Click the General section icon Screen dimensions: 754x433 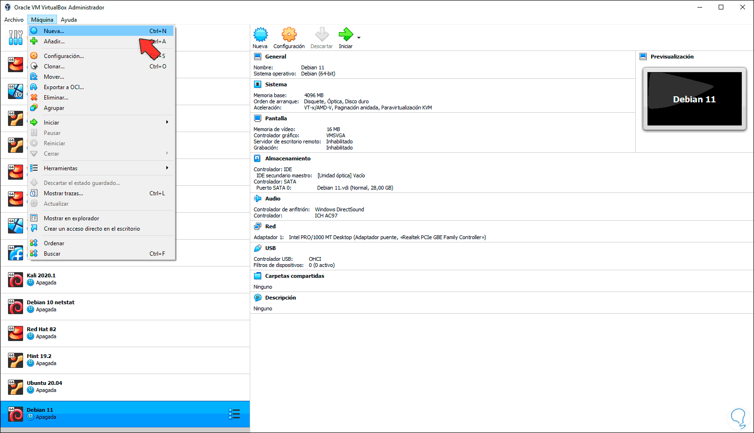click(x=258, y=57)
